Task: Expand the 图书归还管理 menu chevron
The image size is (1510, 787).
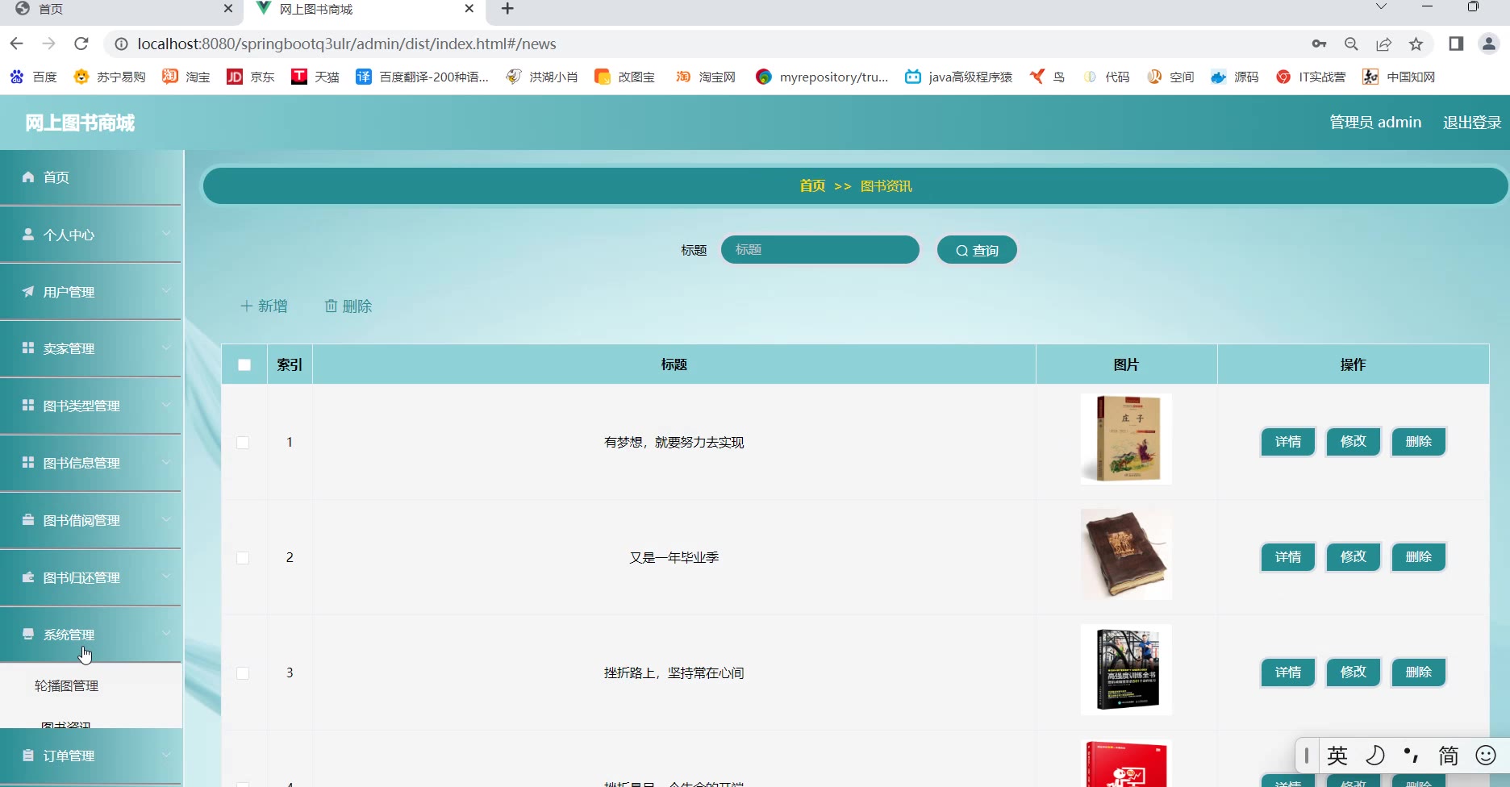Action: [166, 577]
